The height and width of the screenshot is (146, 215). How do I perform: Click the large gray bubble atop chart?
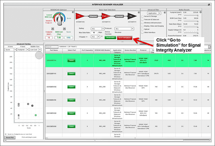click(39, 56)
